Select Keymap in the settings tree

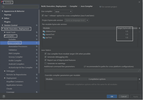point(8,15)
